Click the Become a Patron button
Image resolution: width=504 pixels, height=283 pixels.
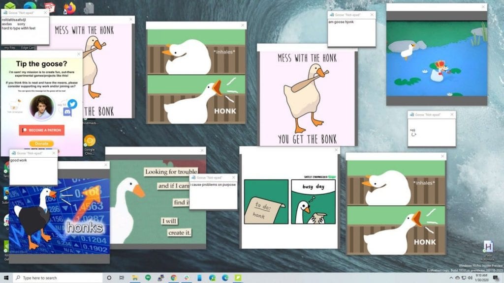coord(42,130)
